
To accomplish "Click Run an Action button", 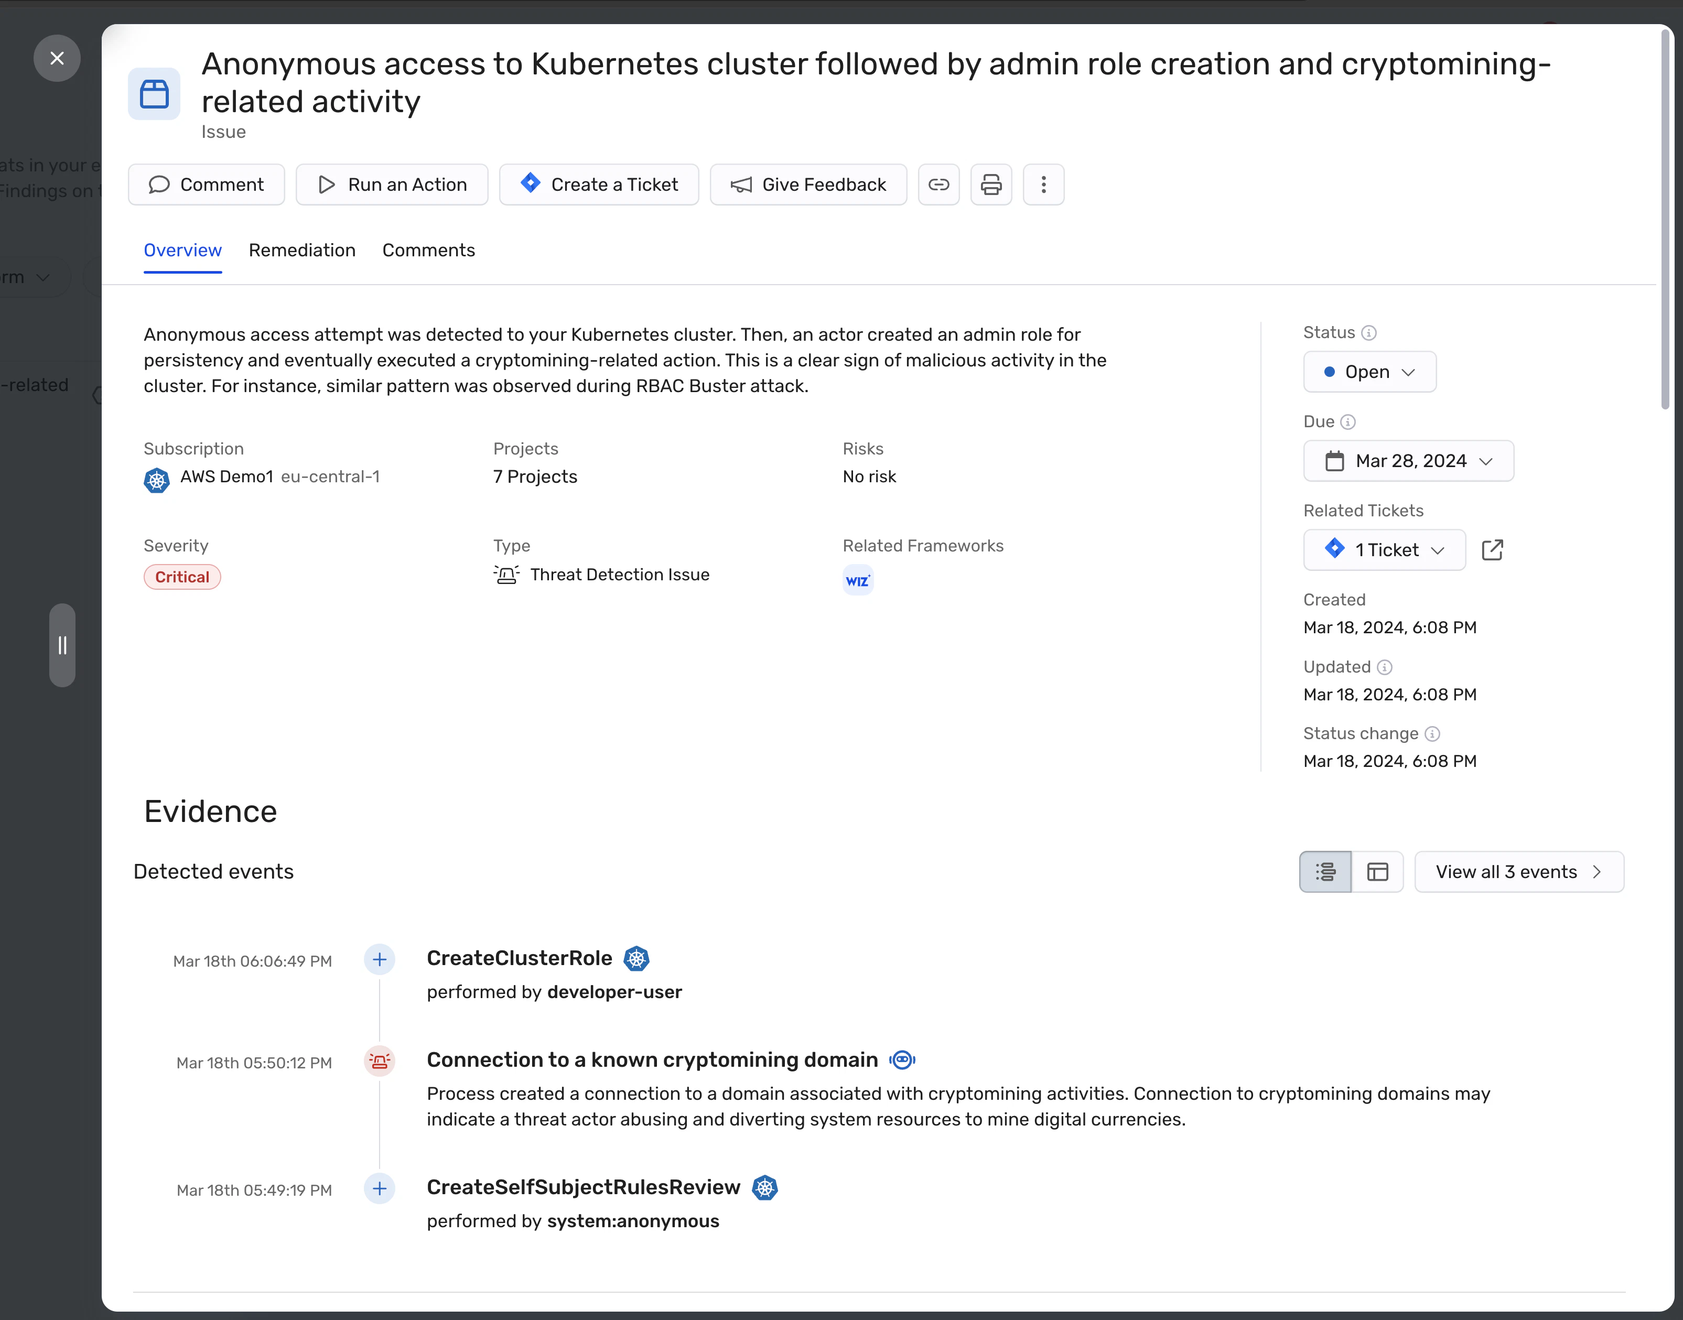I will [x=392, y=185].
